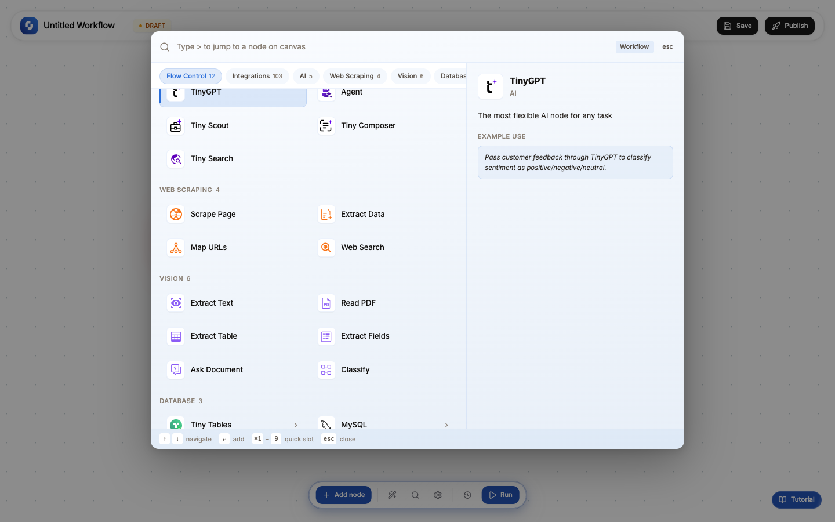The image size is (835, 522).
Task: Choose the Tiny Search icon
Action: 176,159
